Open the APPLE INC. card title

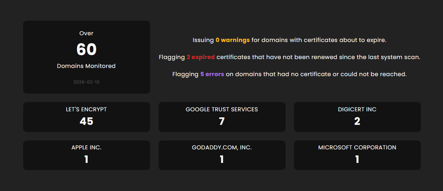point(86,148)
